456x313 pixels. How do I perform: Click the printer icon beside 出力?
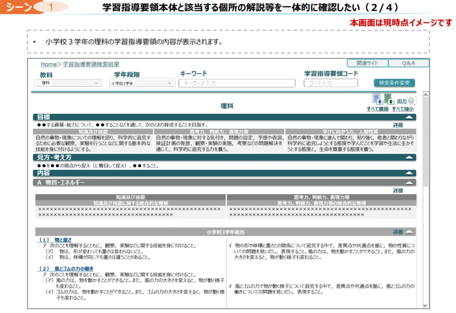pyautogui.click(x=411, y=100)
